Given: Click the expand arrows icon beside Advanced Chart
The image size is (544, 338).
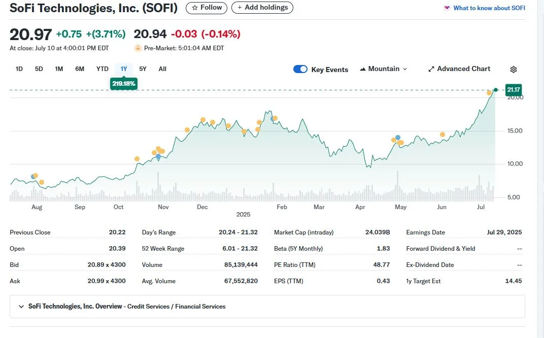Looking at the screenshot, I should tap(431, 69).
